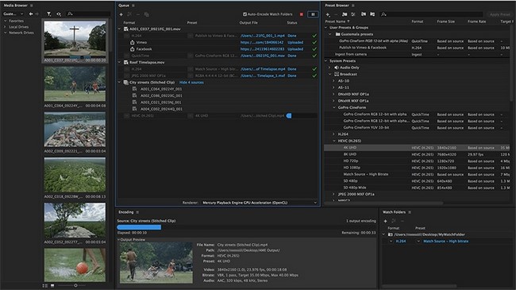Open the Media Browser panel menu
Viewport: 516px width, 290px height.
coord(32,6)
